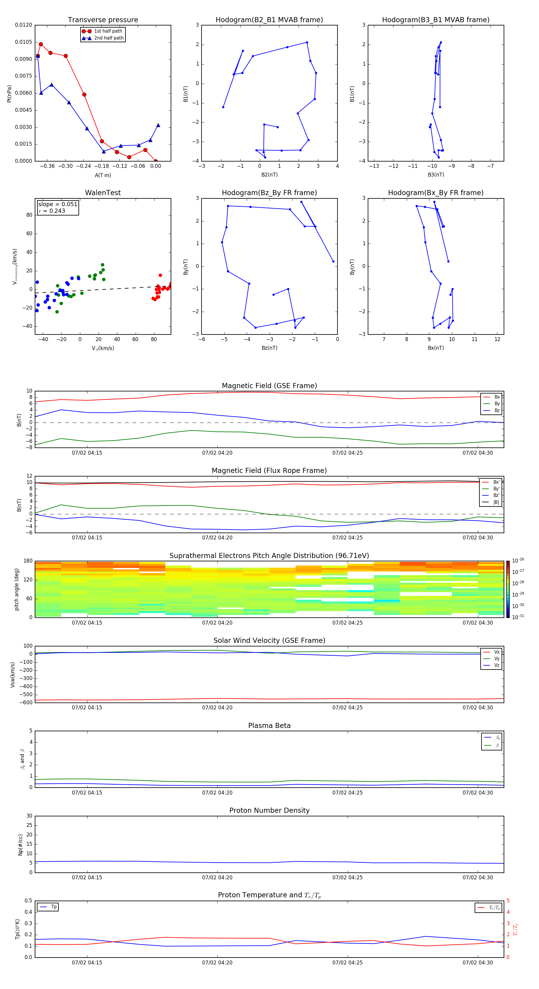Click the 'Solar Wind Velocity (GSE Frame)' title
Image resolution: width=539 pixels, height=989 pixels.
coord(269,640)
